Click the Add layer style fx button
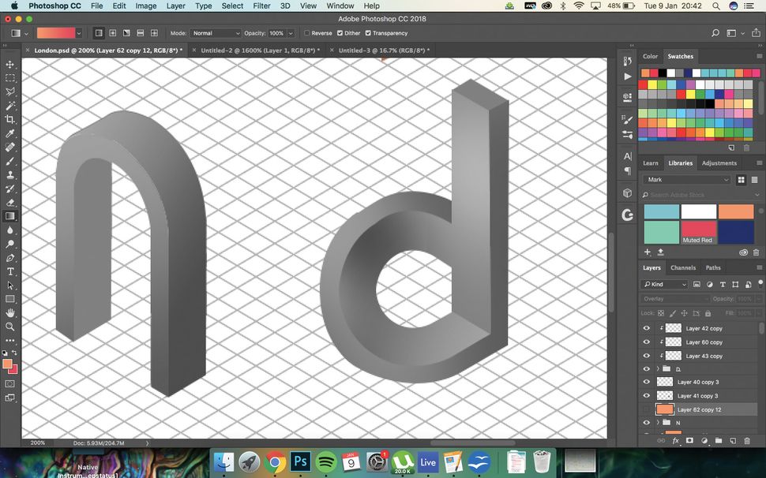 [676, 441]
